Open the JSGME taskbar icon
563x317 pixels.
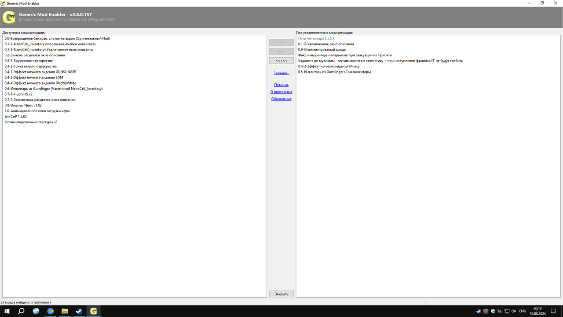[x=93, y=311]
